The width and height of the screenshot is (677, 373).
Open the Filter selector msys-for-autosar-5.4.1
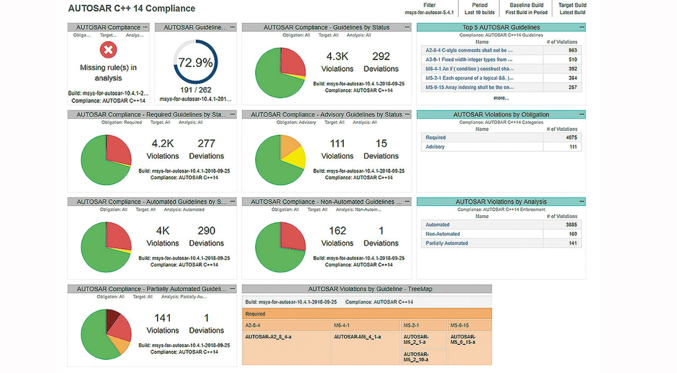click(429, 9)
